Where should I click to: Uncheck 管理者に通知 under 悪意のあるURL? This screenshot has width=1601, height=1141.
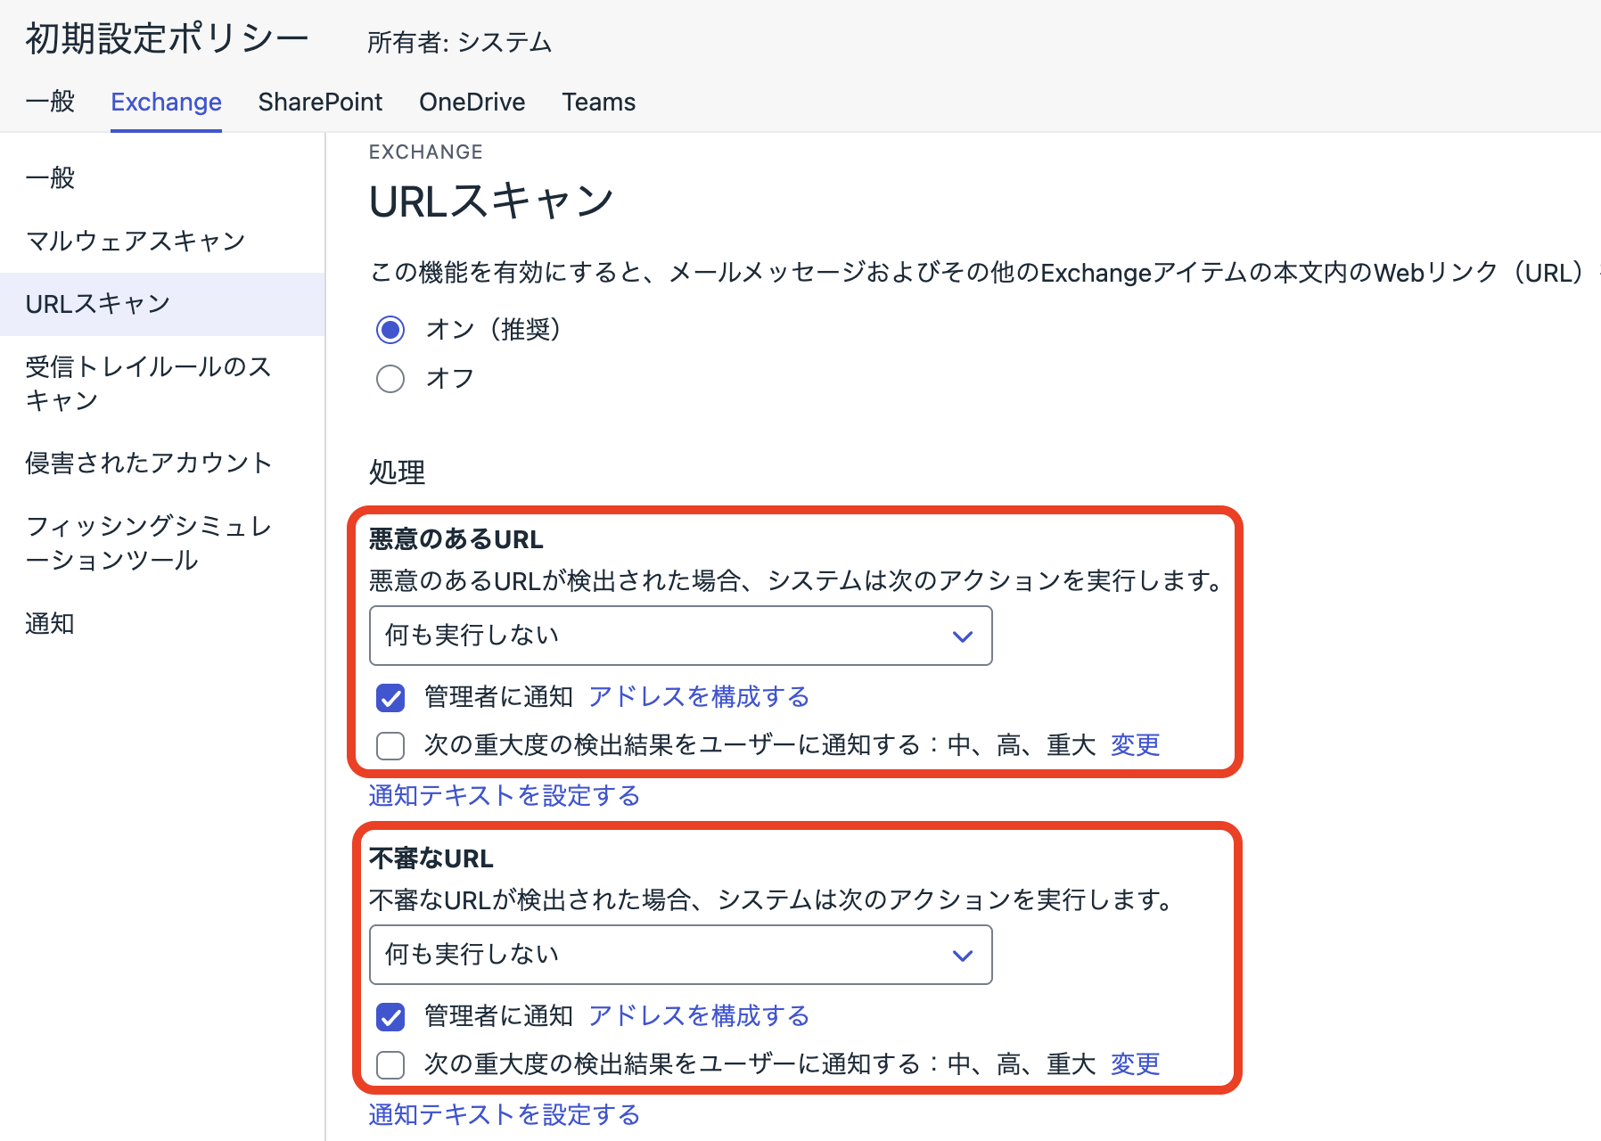click(x=390, y=697)
